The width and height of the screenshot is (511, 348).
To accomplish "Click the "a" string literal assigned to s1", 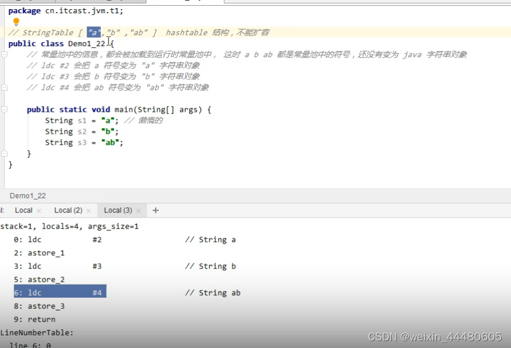I will (x=107, y=120).
